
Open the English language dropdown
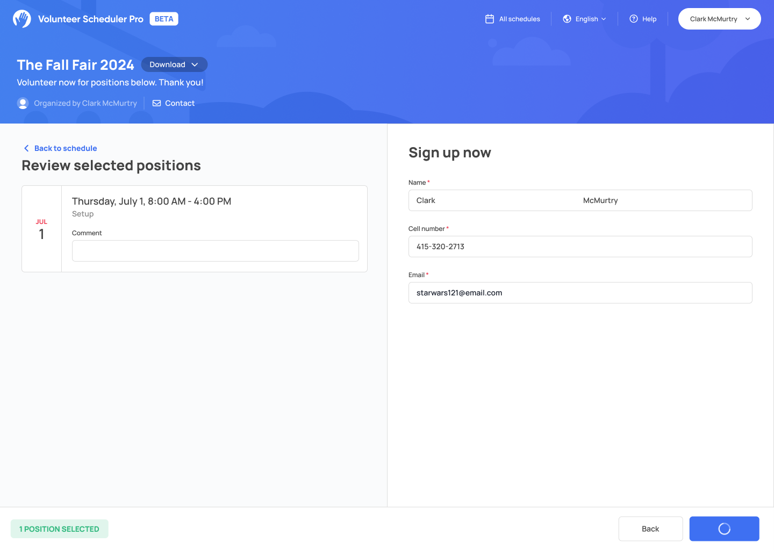(584, 19)
